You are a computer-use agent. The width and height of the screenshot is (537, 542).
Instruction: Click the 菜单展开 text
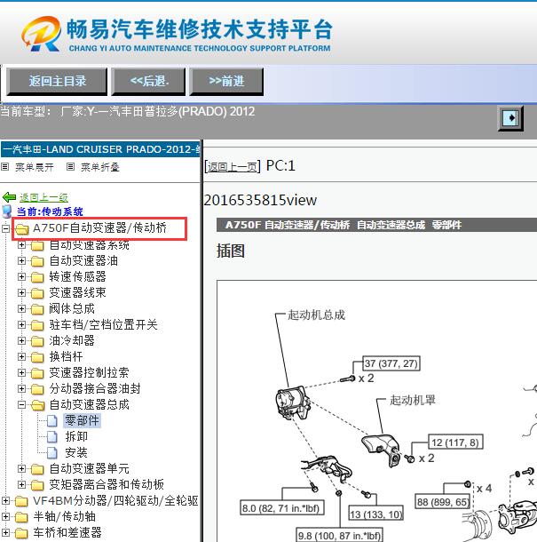pyautogui.click(x=35, y=167)
